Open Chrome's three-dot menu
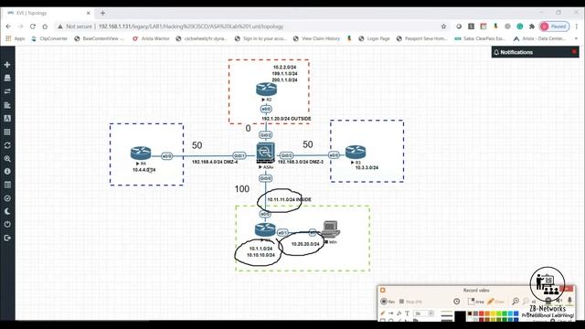This screenshot has width=585, height=329. click(577, 27)
